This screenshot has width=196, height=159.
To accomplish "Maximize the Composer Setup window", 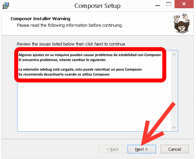I will pyautogui.click(x=169, y=4).
